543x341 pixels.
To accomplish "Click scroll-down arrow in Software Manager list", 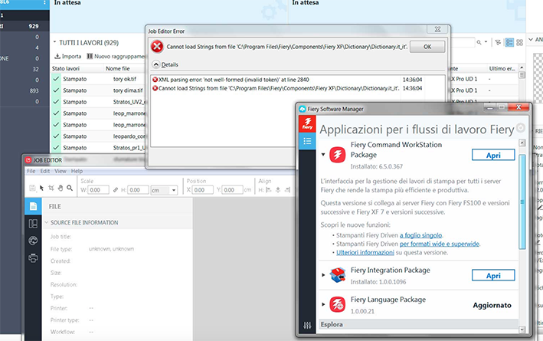I will click(x=522, y=330).
